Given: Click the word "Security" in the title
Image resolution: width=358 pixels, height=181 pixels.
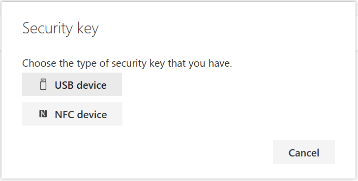Looking at the screenshot, I should (x=48, y=28).
